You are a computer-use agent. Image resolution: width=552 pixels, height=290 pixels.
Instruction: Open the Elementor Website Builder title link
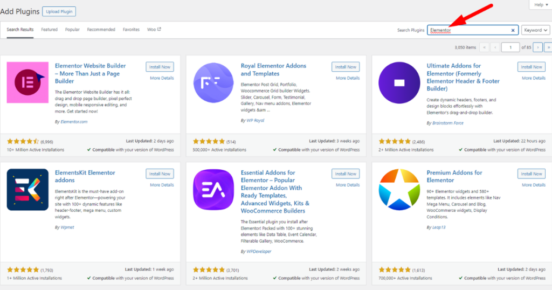[x=90, y=73]
